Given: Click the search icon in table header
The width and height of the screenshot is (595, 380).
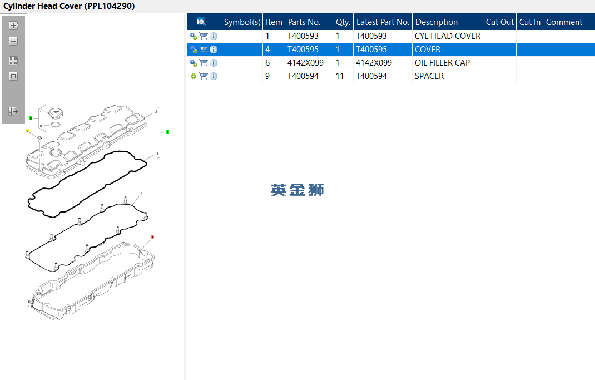Looking at the screenshot, I should point(201,22).
